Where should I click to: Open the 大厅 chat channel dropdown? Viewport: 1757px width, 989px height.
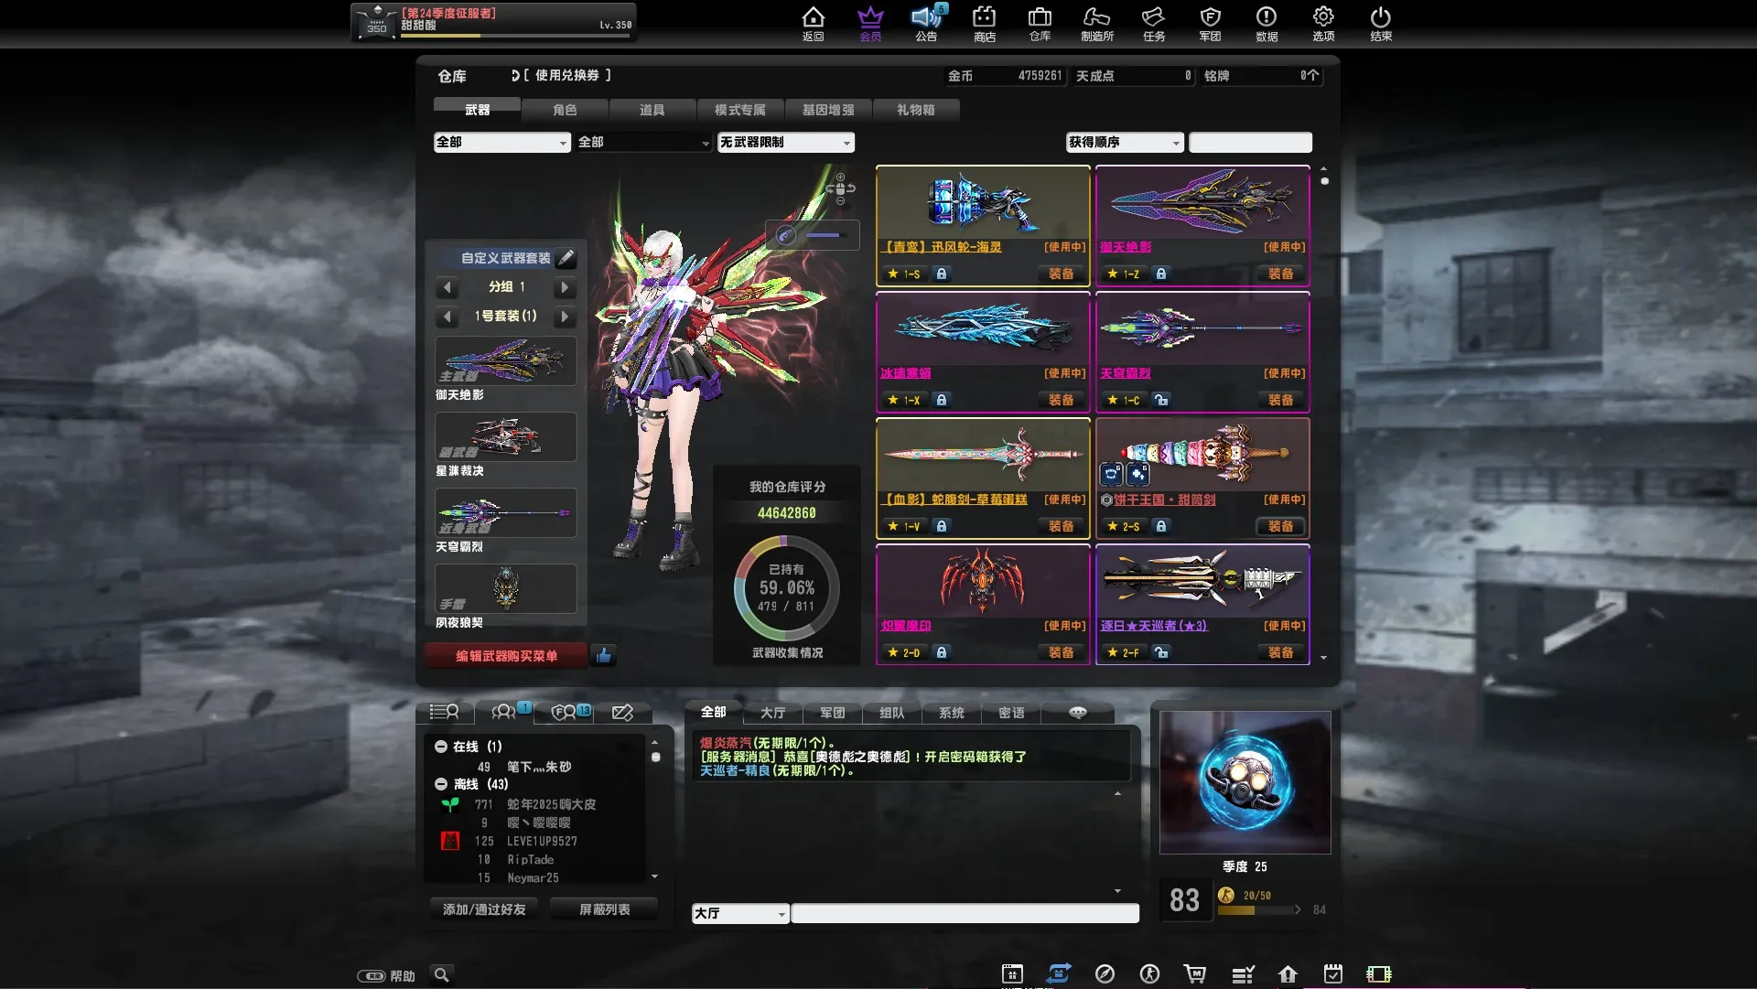point(739,913)
